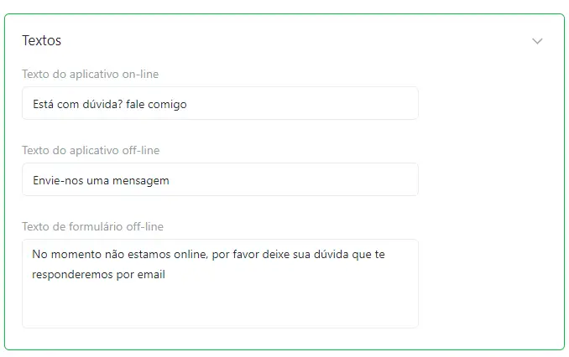Click the 'Texto de formulário off-line' label
This screenshot has height=357, width=569.
point(92,226)
